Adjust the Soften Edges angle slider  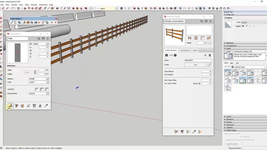[x=229, y=140]
